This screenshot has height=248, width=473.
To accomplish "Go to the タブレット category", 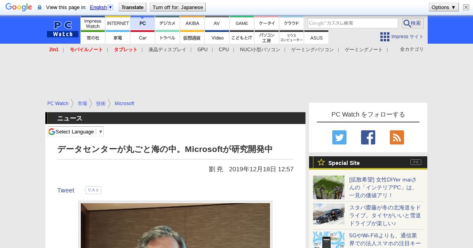I will tap(125, 50).
